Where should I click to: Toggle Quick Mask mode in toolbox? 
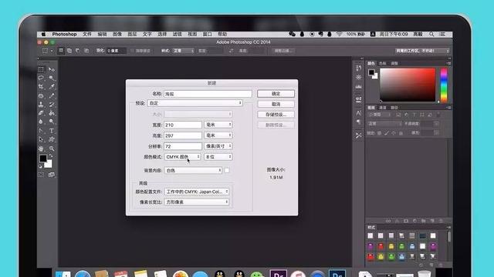tap(41, 175)
